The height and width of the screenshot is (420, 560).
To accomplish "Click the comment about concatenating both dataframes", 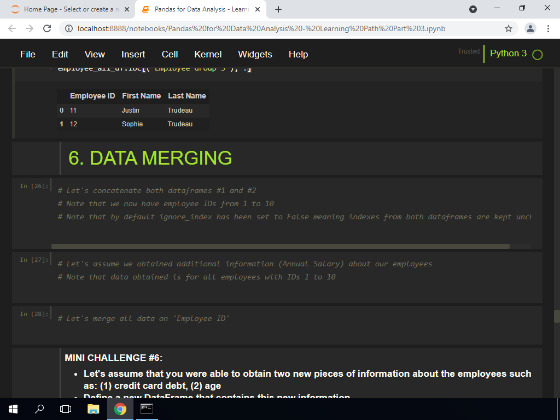I will point(157,190).
